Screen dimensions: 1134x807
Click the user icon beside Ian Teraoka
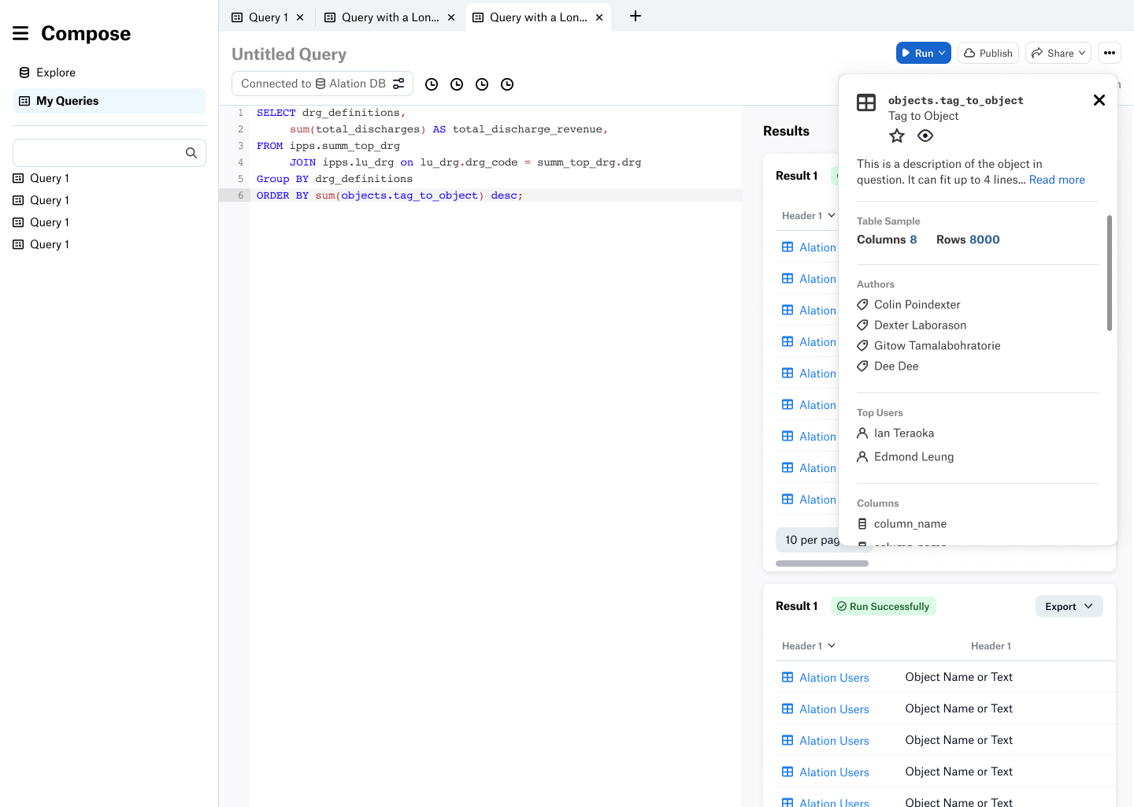(862, 433)
